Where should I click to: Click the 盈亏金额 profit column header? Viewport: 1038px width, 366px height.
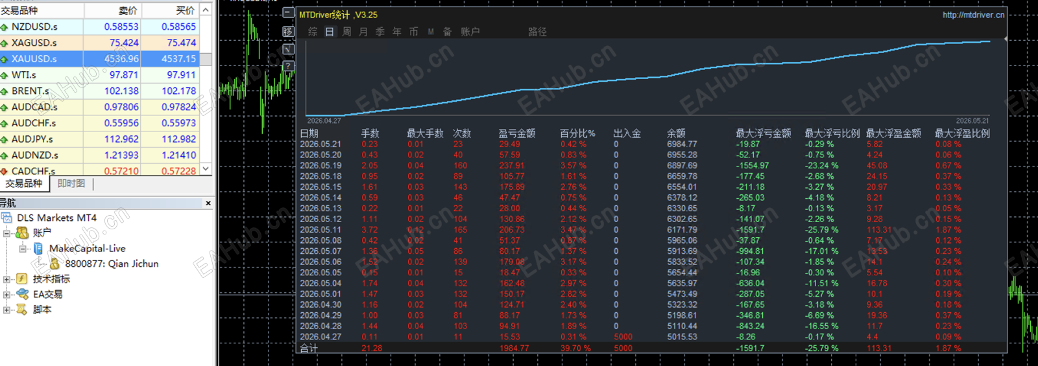click(517, 133)
